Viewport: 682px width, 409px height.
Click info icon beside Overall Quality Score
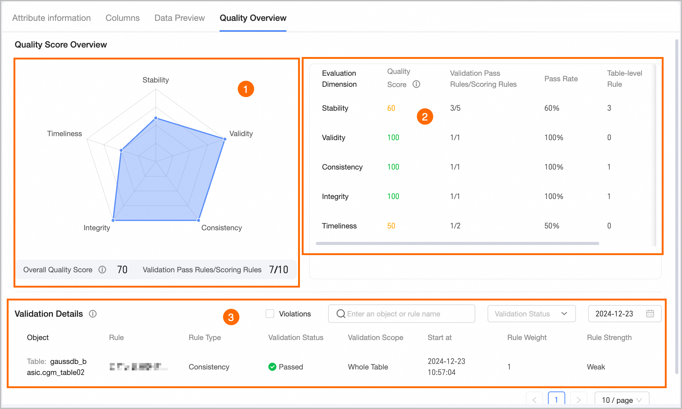click(x=102, y=269)
